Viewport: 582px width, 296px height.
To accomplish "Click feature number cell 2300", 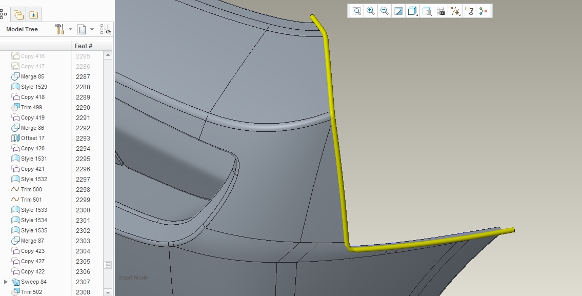I will coord(83,210).
